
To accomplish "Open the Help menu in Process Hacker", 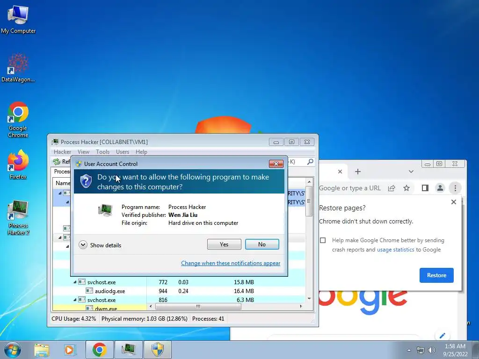I will [141, 152].
